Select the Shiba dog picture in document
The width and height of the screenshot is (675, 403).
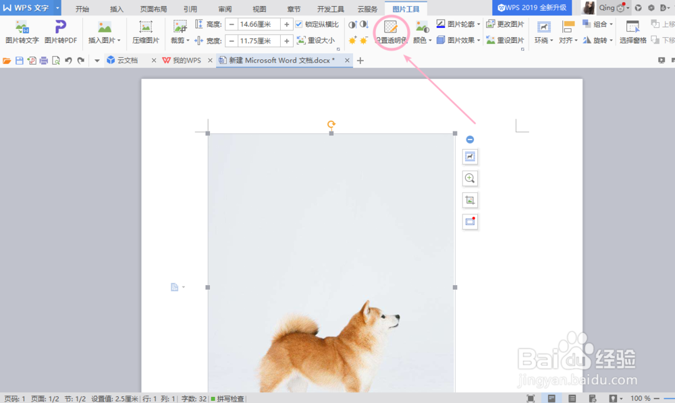point(331,262)
